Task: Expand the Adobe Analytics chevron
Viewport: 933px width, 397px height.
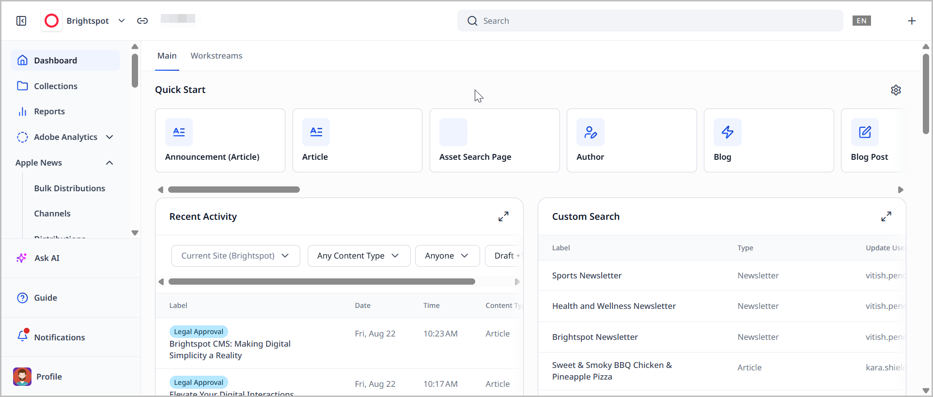Action: point(109,137)
